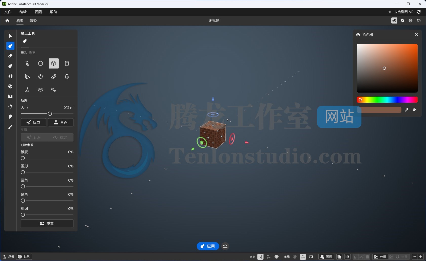The width and height of the screenshot is (426, 261).
Task: Choose the torus primitive
Action: (41, 90)
